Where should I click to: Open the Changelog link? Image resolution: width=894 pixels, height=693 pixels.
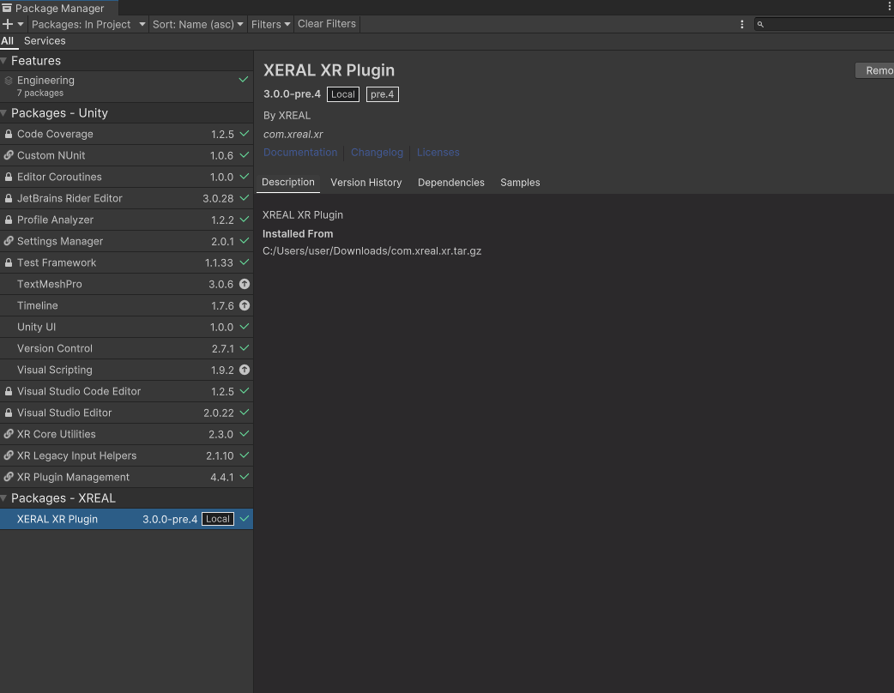point(377,152)
